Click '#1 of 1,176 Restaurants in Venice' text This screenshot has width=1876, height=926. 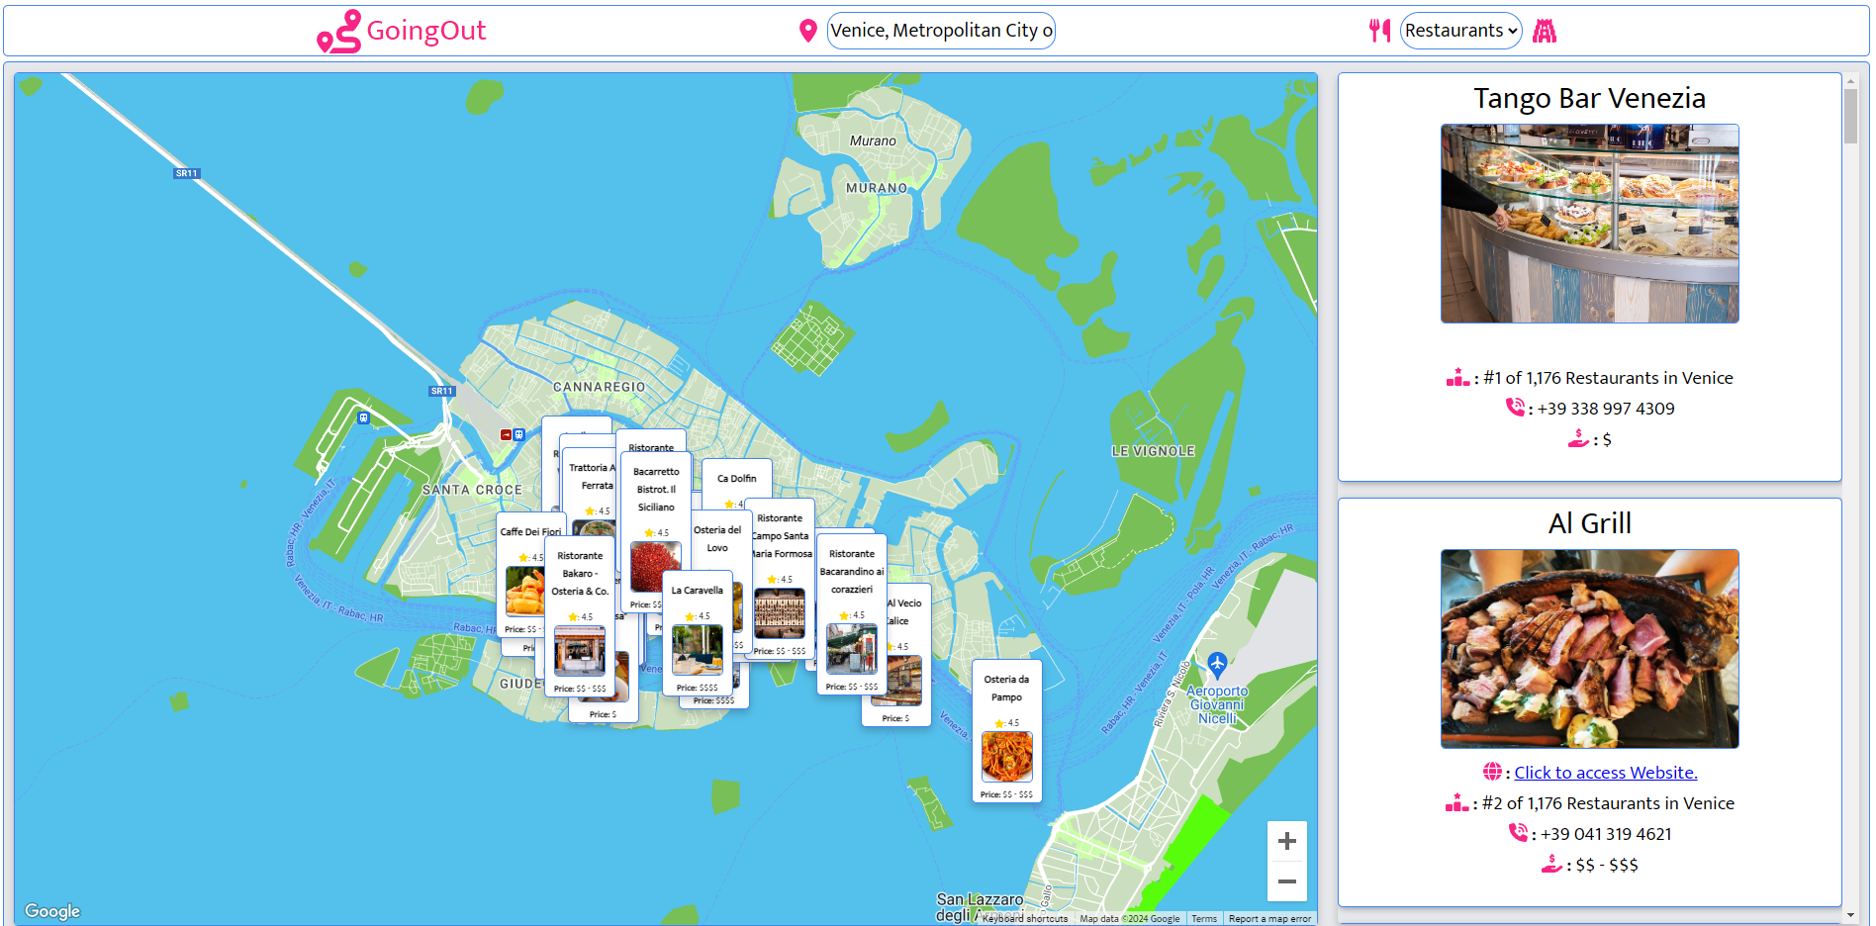coord(1608,378)
